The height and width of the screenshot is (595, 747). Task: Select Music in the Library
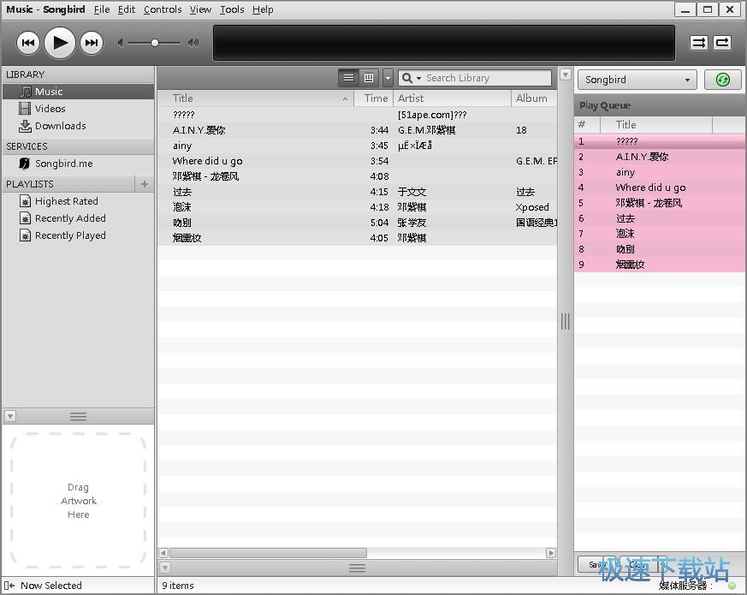click(79, 92)
